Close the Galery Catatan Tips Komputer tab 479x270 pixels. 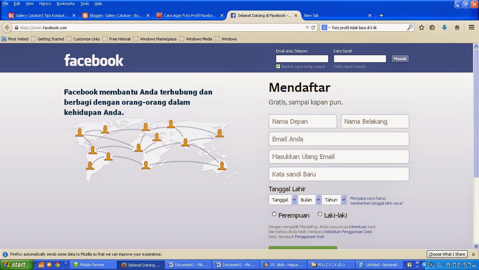tap(74, 15)
